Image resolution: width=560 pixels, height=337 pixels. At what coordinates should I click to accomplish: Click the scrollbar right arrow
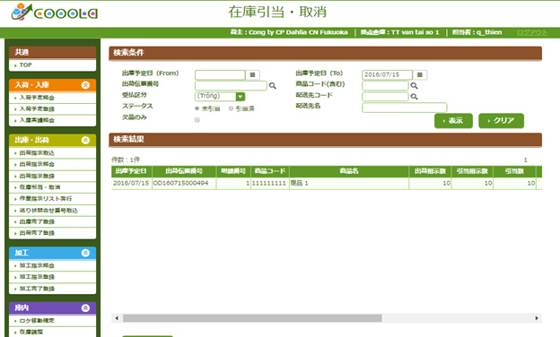(537, 318)
